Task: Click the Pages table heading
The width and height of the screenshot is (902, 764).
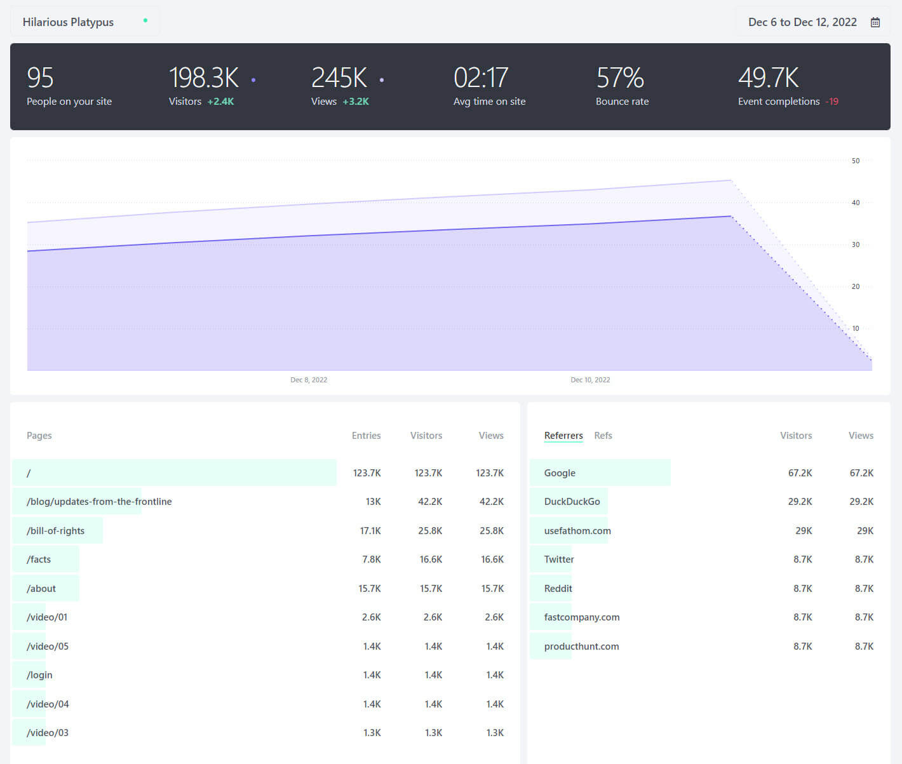Action: [x=39, y=436]
